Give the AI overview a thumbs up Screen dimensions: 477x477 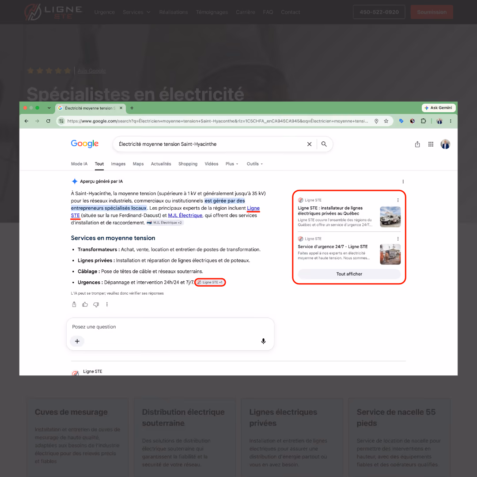point(85,304)
